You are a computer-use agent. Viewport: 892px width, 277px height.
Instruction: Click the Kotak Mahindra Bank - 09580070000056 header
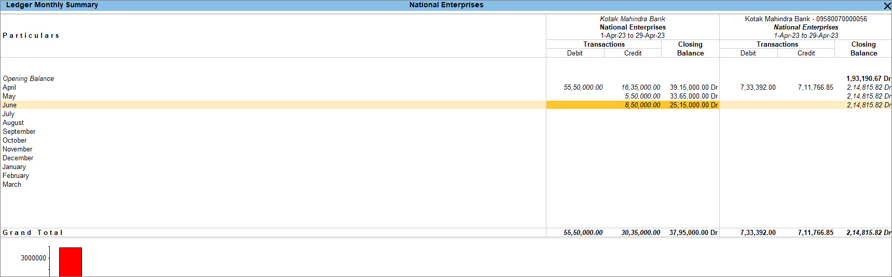click(x=805, y=19)
